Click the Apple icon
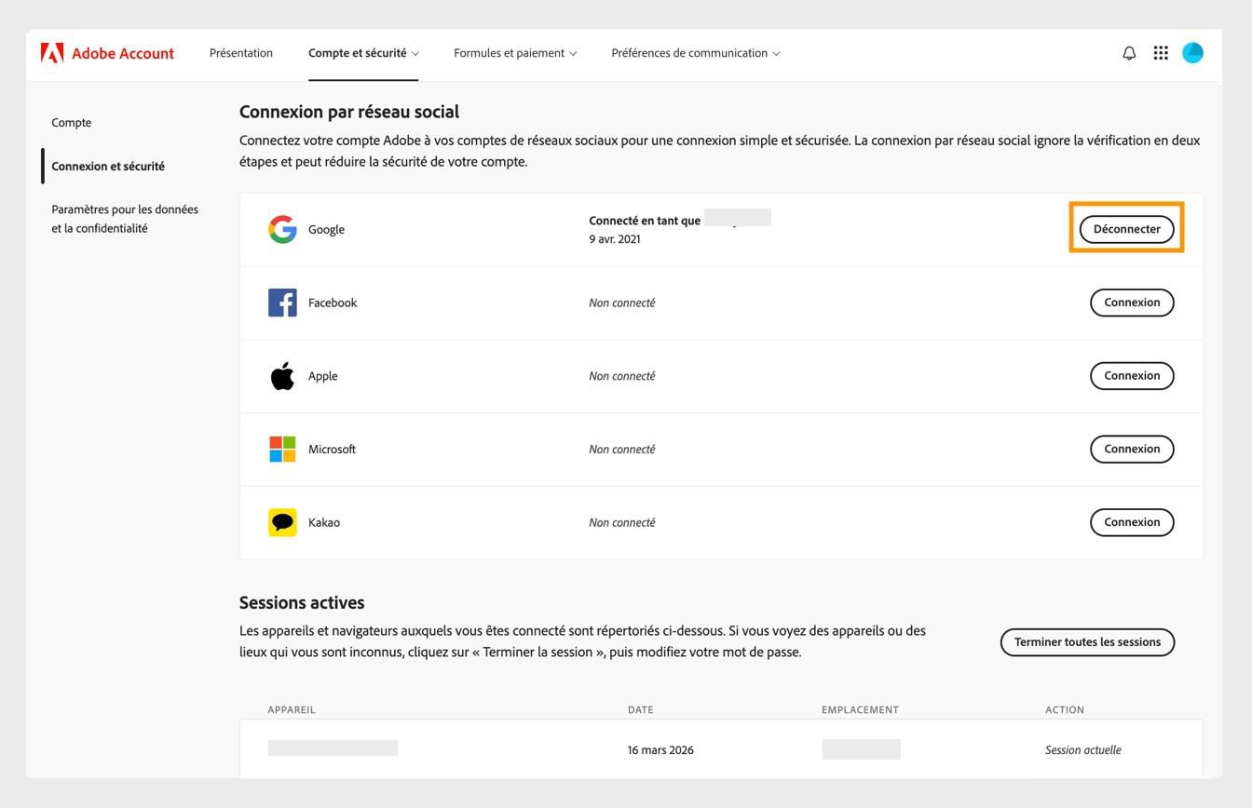 [282, 375]
